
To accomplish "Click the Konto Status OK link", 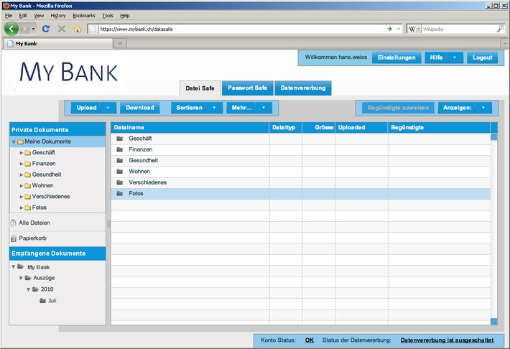I will 310,340.
